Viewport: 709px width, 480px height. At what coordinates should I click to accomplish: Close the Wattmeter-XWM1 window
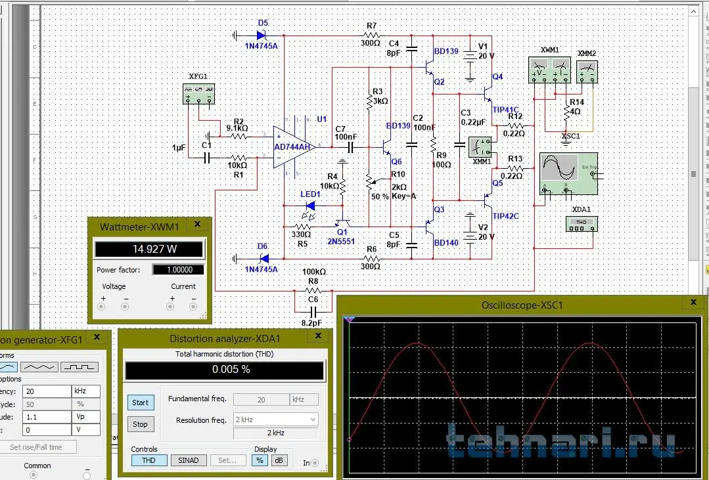coord(198,224)
